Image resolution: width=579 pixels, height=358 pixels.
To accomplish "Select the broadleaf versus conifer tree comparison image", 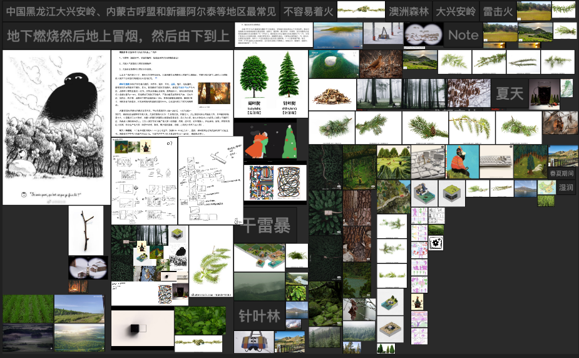I will point(271,84).
